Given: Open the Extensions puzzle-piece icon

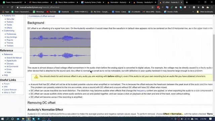Looking at the screenshot, I should pyautogui.click(x=203, y=7).
